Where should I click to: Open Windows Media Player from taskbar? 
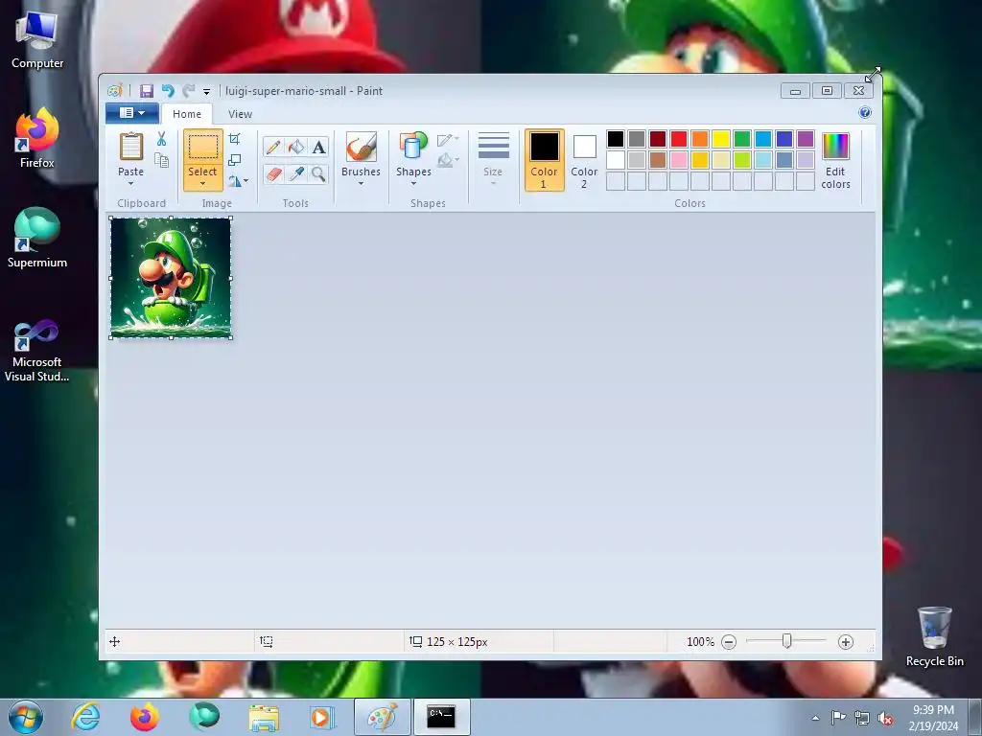coord(322,717)
